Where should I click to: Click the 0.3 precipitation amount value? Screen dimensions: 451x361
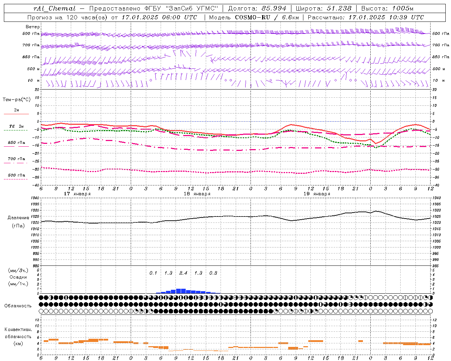(213, 273)
